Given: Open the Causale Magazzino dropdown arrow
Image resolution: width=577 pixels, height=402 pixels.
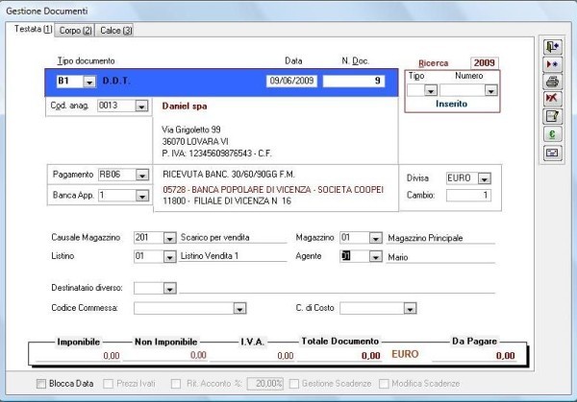Looking at the screenshot, I should (x=169, y=238).
